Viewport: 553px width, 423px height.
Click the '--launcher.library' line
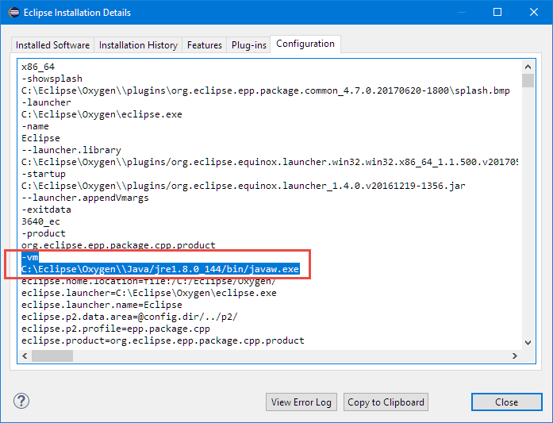point(71,150)
